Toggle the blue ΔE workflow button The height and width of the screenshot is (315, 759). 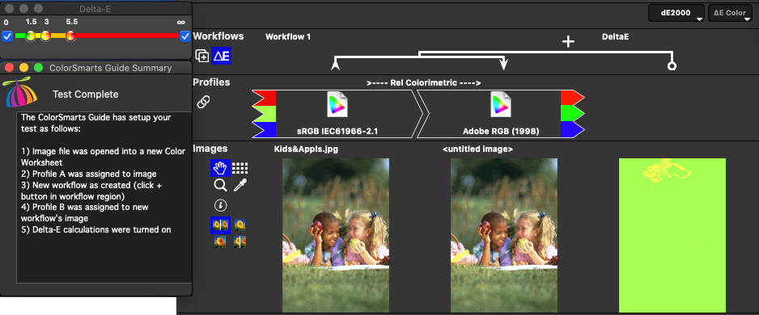(221, 56)
